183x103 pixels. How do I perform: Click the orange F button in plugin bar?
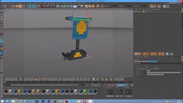point(144,54)
